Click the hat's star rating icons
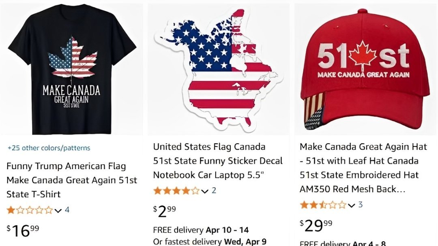Image resolution: width=438 pixels, height=246 pixels. pos(323,205)
